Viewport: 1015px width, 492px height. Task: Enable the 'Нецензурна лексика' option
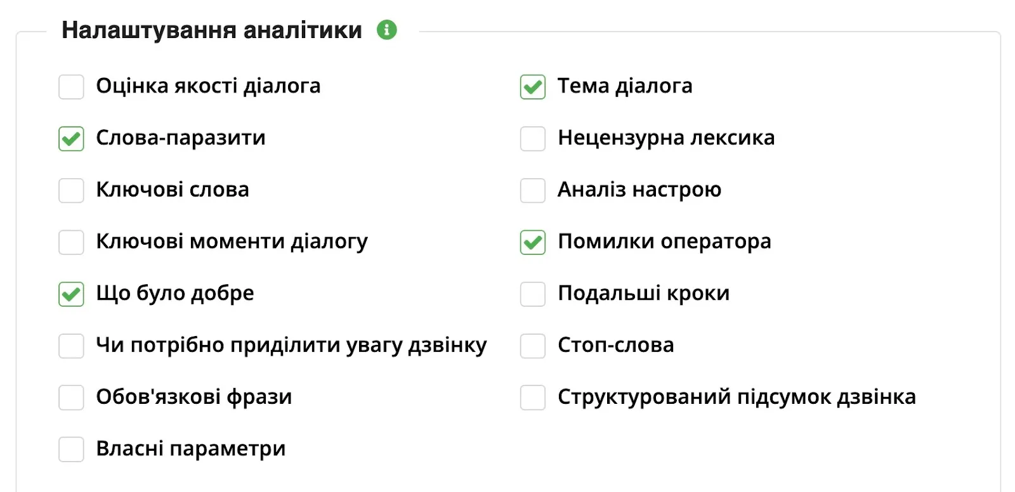pos(532,139)
